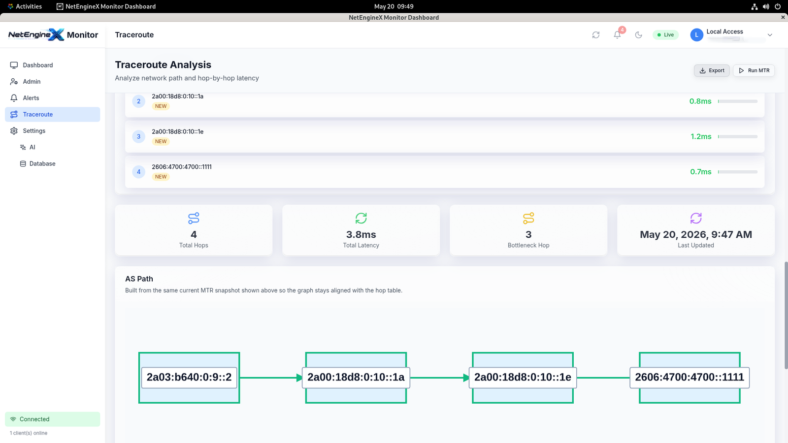Click the AS Path node 2a00:18d8:0:10::1e
788x443 pixels.
point(523,378)
